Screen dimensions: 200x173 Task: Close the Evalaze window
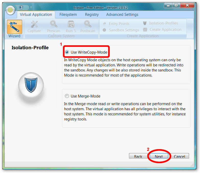click(x=187, y=5)
